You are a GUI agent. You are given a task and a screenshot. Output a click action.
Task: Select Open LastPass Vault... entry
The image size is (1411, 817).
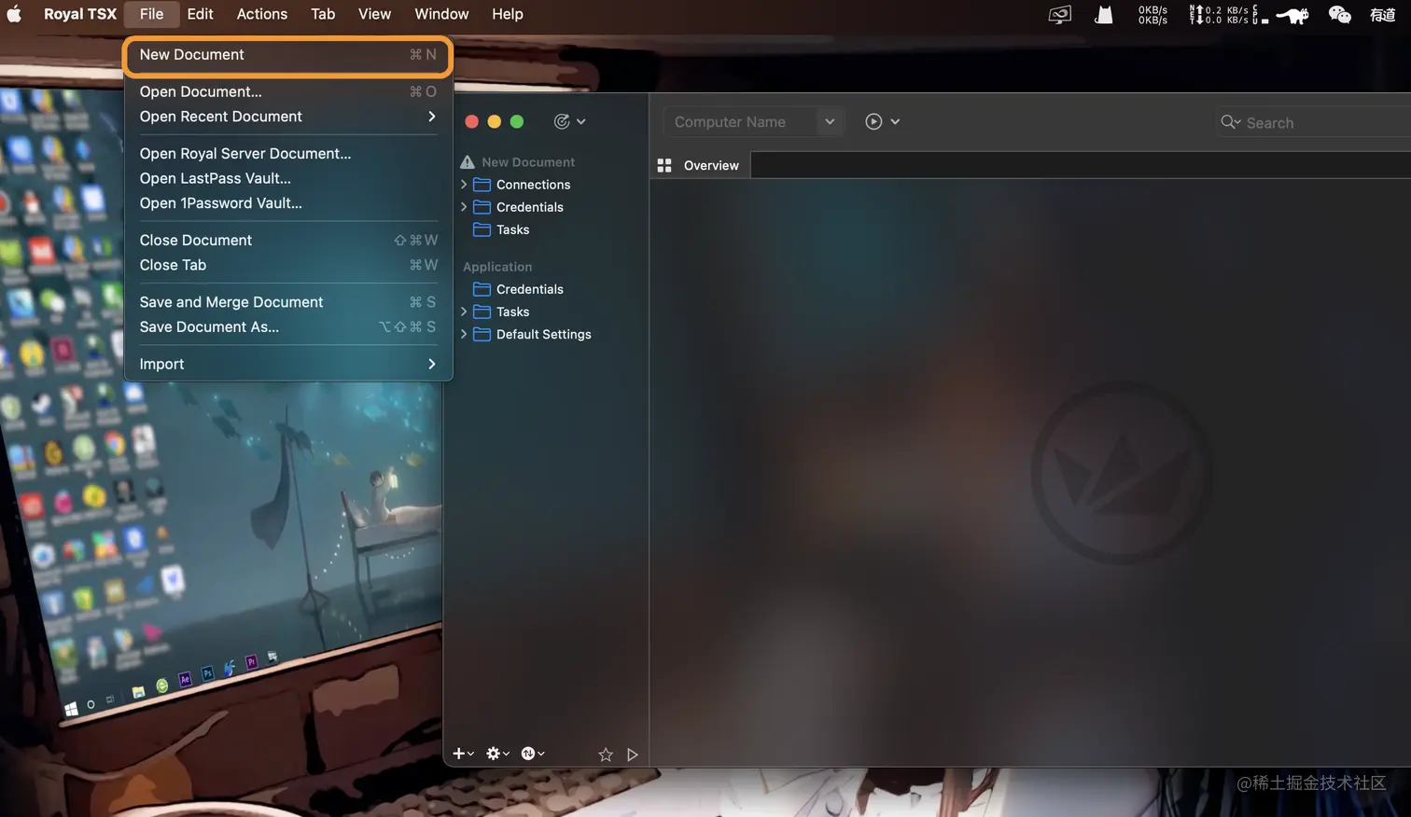(287, 178)
